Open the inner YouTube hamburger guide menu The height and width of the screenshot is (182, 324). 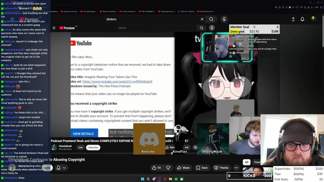point(54,28)
